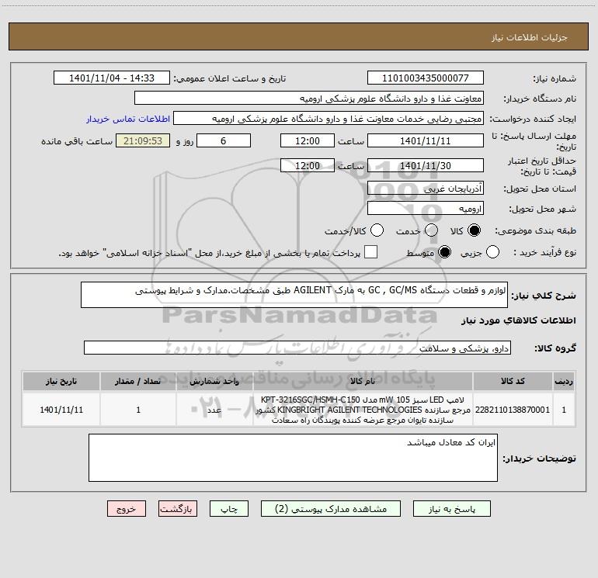This screenshot has width=598, height=578.
Task: Choose the جزیی purchase type radio
Action: 492,252
